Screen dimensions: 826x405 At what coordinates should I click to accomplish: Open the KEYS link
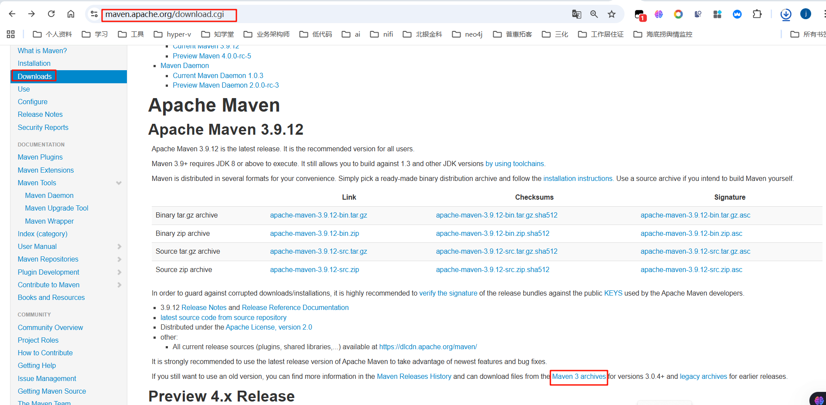[613, 293]
